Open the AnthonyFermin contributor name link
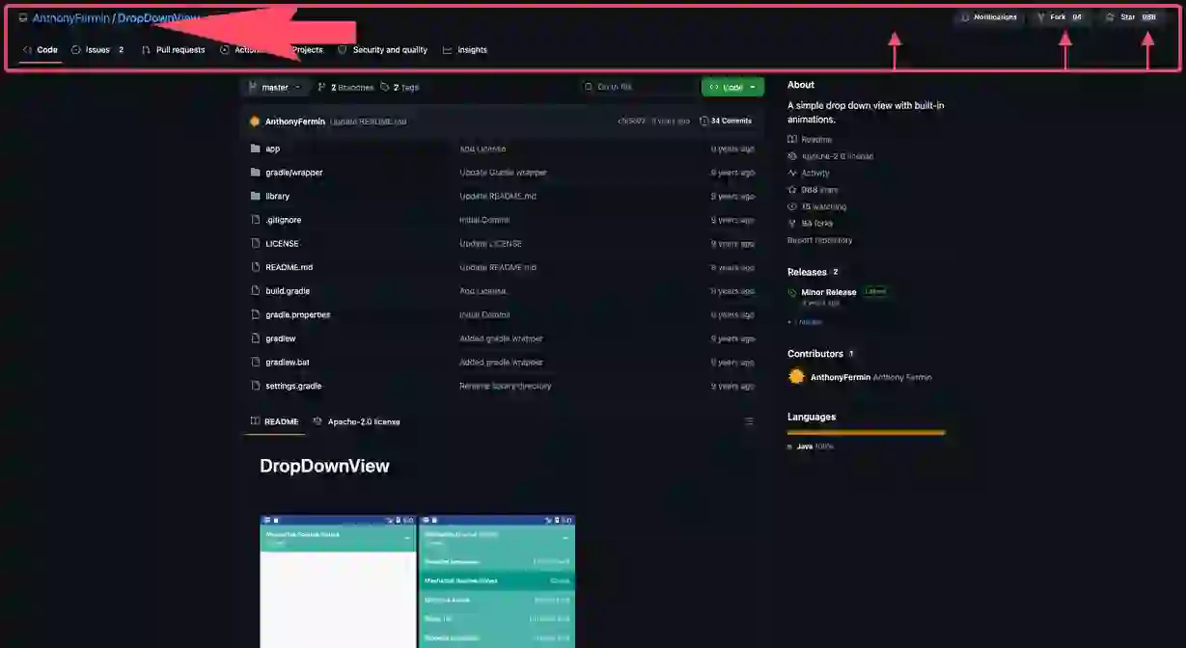The height and width of the screenshot is (648, 1186). (x=841, y=377)
